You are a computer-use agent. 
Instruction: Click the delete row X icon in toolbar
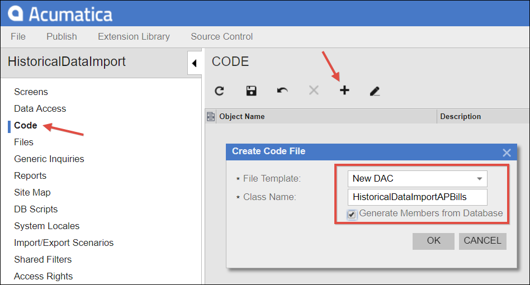click(314, 90)
